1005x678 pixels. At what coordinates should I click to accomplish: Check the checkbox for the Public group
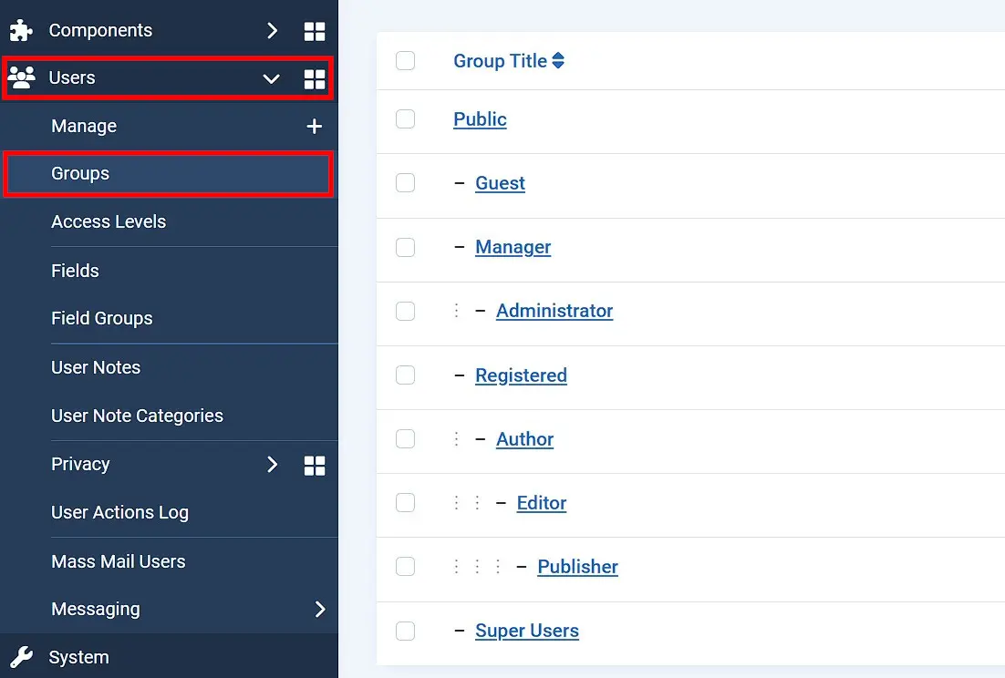pyautogui.click(x=405, y=118)
